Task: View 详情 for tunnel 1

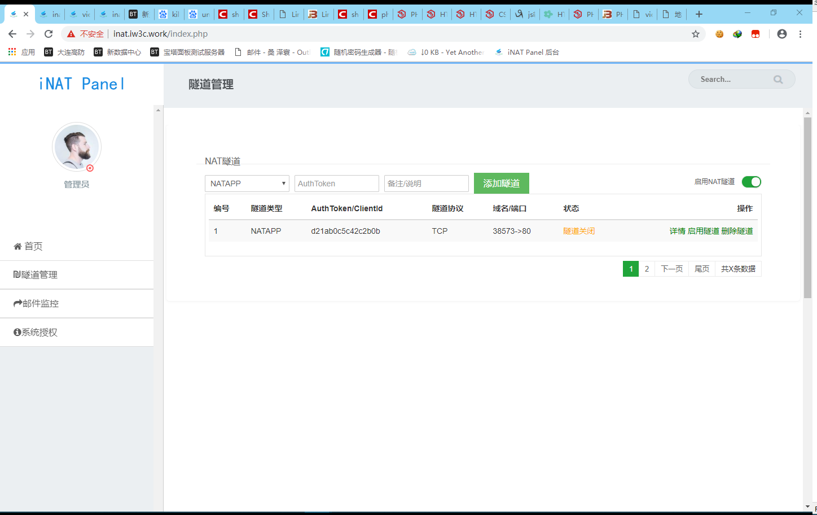Action: click(678, 231)
